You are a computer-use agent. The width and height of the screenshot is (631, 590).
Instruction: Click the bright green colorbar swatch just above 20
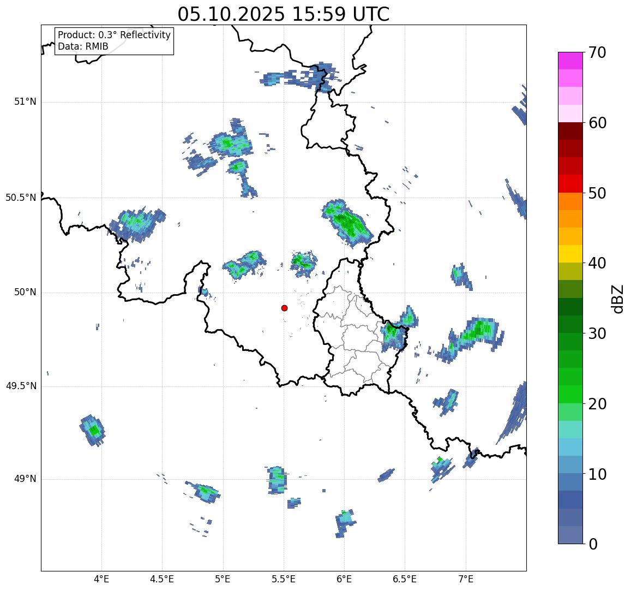click(x=570, y=394)
